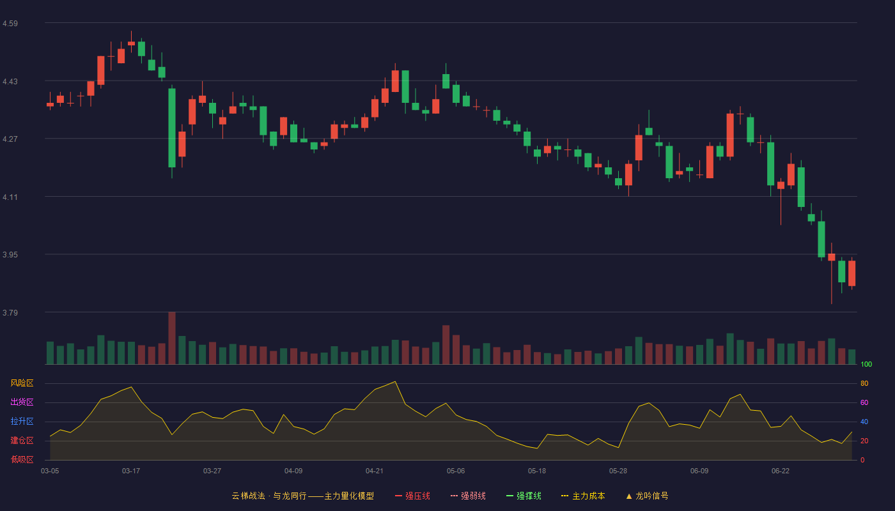
Task: Toggle the 龙吟信号 triangle legend item
Action: point(647,496)
